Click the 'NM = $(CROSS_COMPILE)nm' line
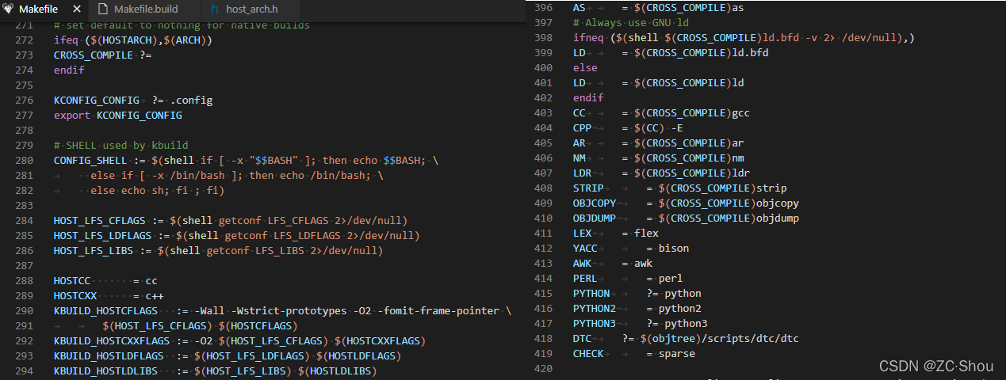Viewport: 1006px width, 380px height. point(658,158)
